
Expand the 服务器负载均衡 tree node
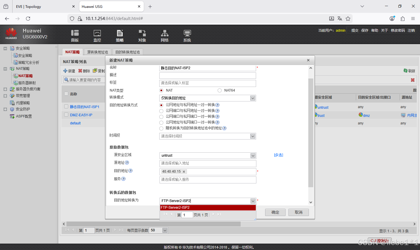(5, 89)
